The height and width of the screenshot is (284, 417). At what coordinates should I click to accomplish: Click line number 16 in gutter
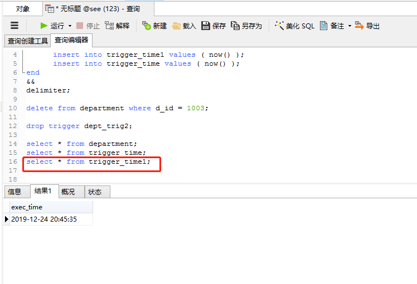[13, 161]
